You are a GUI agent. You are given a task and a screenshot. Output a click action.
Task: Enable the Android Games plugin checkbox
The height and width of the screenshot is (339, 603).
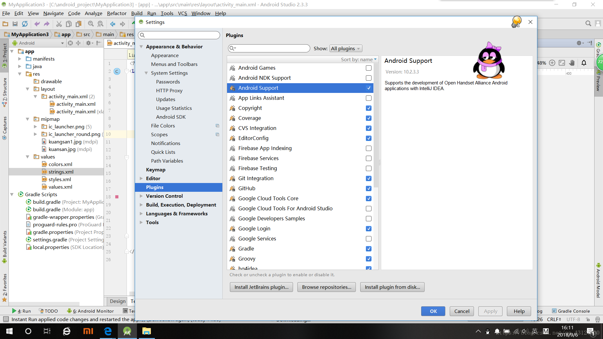click(369, 68)
